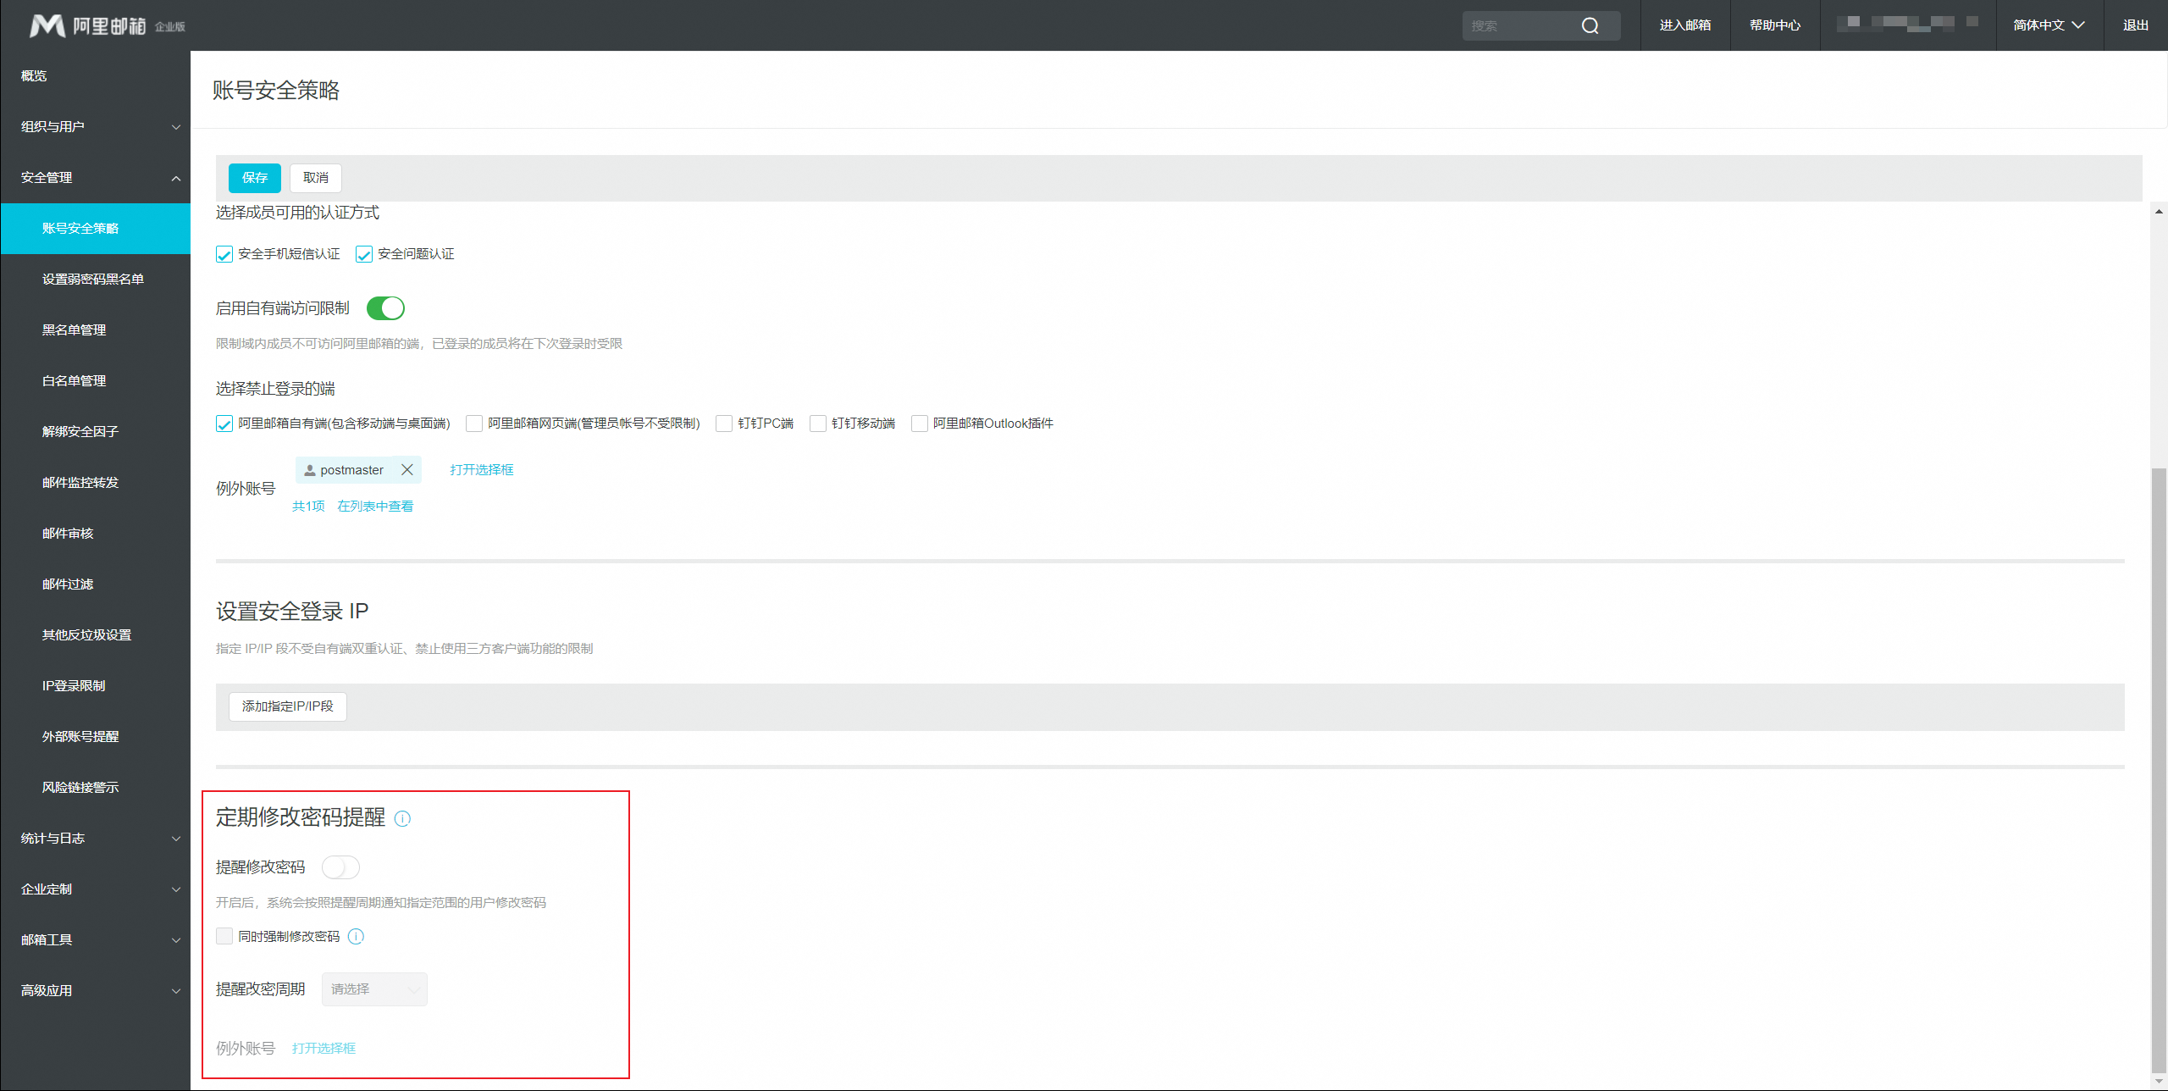Click scrollbar down arrow

click(2159, 1081)
